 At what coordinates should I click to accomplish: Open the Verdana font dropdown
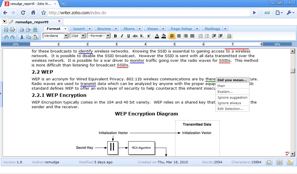pos(66,36)
